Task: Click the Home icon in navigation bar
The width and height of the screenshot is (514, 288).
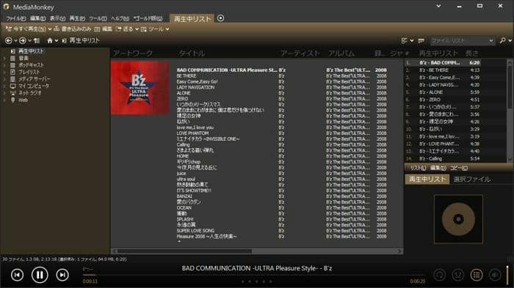Action: [49, 40]
